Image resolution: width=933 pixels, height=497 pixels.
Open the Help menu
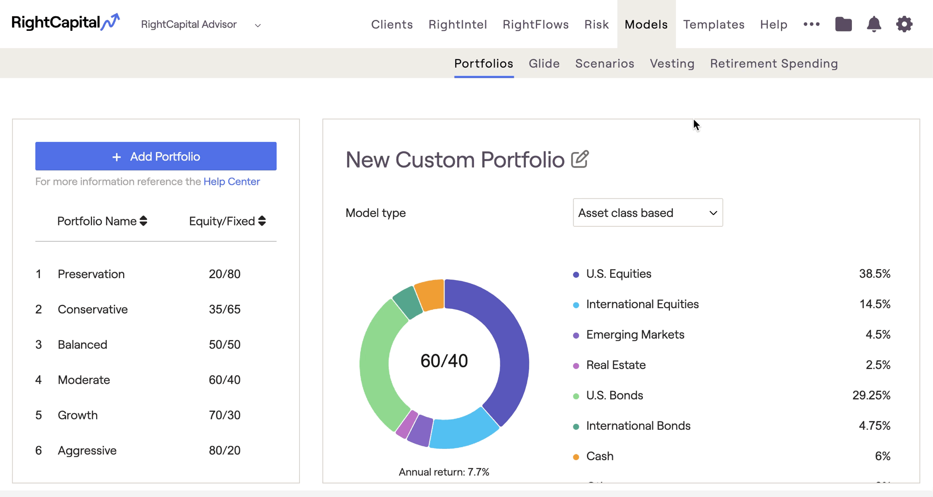pos(773,24)
